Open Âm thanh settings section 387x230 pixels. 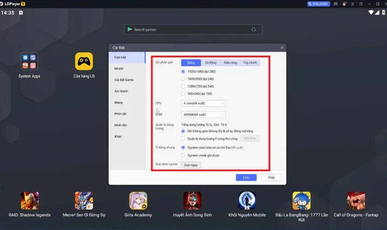(x=127, y=91)
